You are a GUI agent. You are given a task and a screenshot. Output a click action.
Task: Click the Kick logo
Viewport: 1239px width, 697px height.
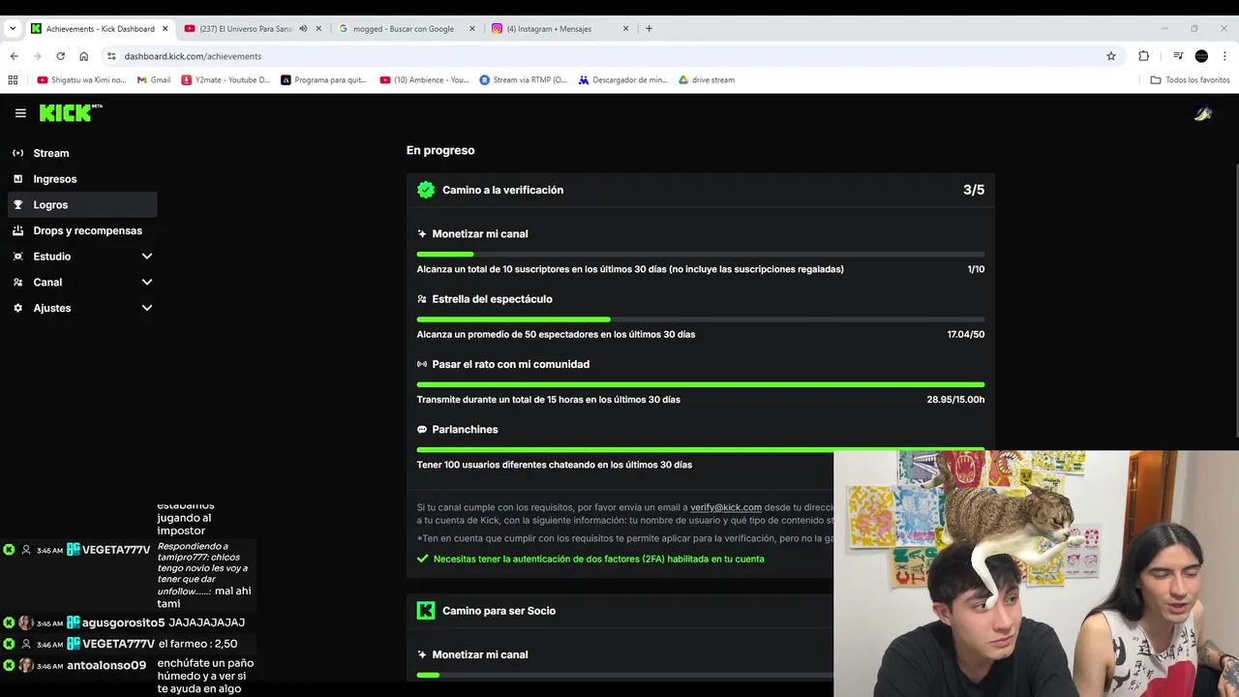(71, 113)
